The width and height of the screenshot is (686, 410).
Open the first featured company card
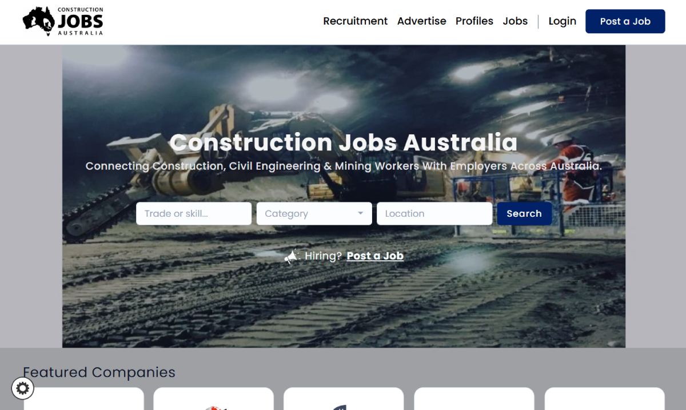pyautogui.click(x=83, y=399)
